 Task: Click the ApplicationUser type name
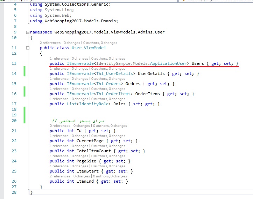[168, 63]
